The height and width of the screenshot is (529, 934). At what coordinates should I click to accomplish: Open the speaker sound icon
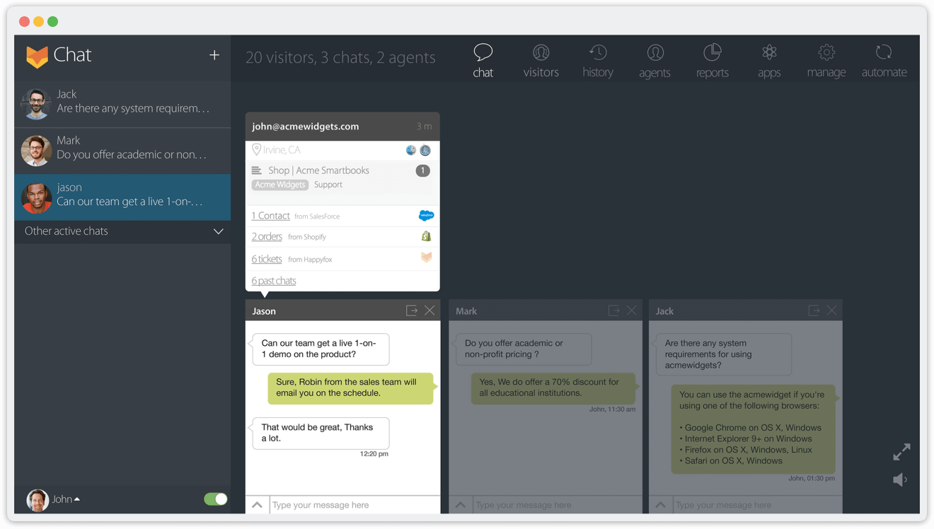coord(900,479)
